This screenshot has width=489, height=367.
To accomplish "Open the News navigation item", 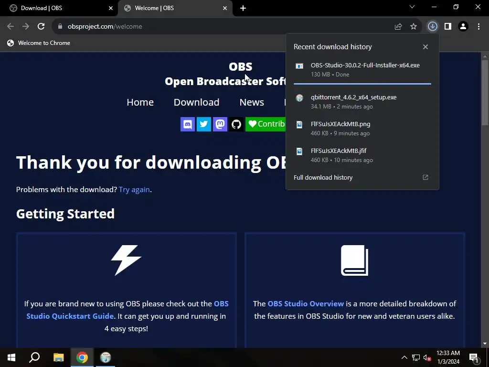I will click(x=252, y=102).
